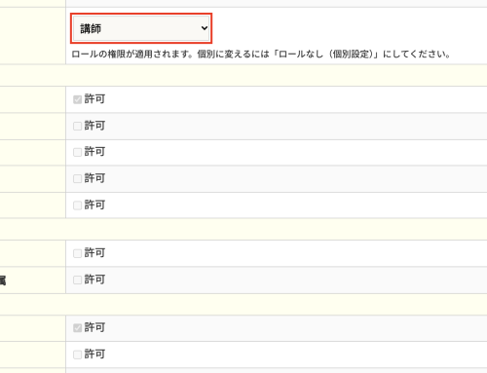Toggle the checked 許可 checkbox directly below the role hint

(77, 99)
